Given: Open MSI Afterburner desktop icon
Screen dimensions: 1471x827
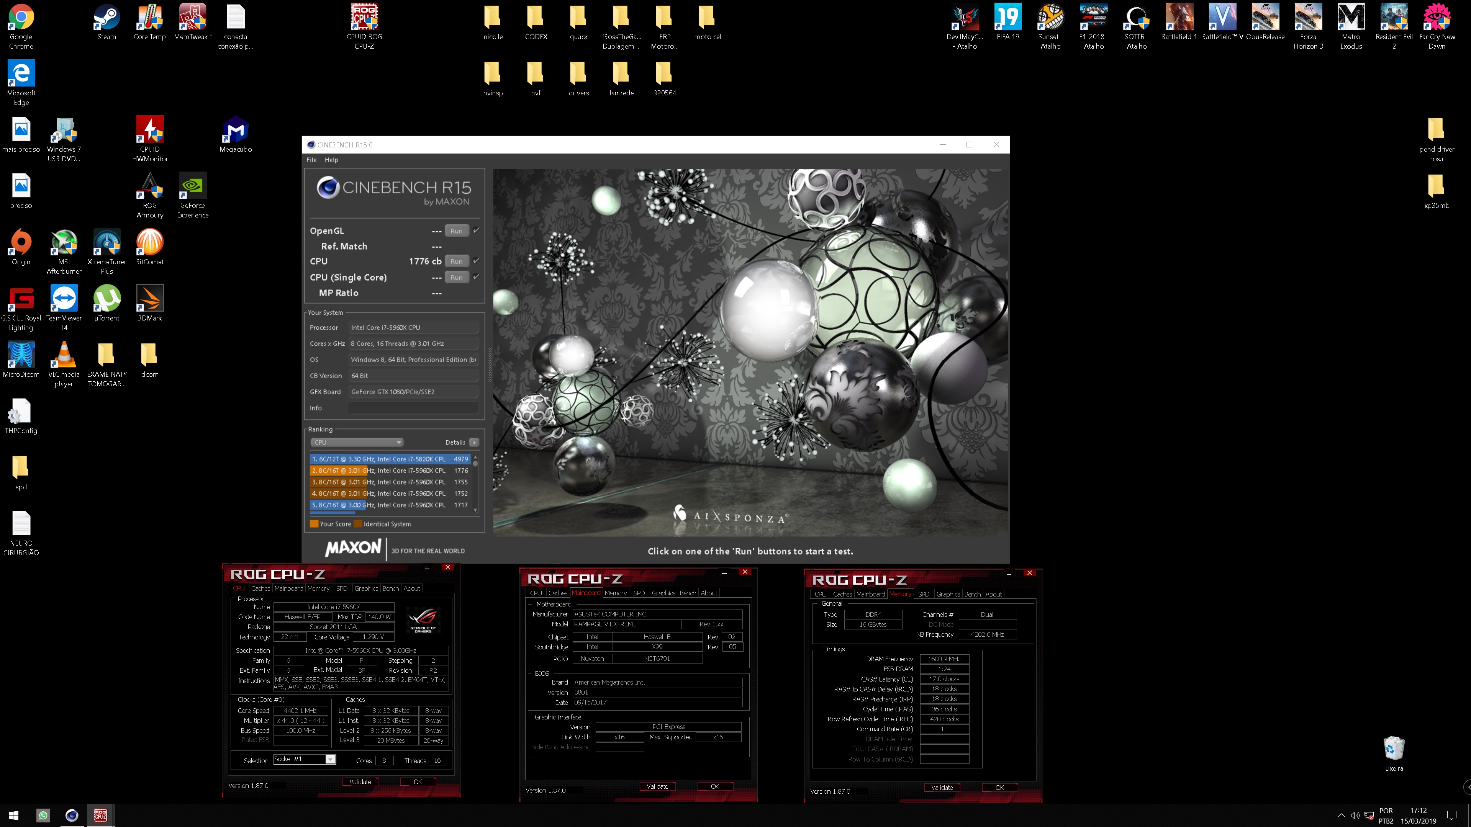Looking at the screenshot, I should tap(64, 252).
